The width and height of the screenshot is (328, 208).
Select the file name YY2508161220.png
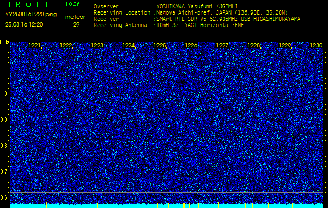pyautogui.click(x=31, y=15)
